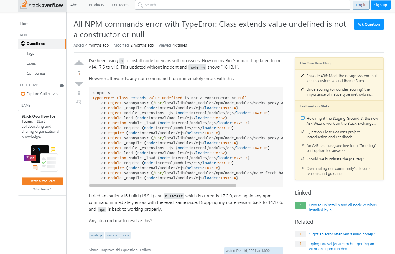Click the Explore Collectives link
The height and width of the screenshot is (254, 395).
[x=42, y=94]
